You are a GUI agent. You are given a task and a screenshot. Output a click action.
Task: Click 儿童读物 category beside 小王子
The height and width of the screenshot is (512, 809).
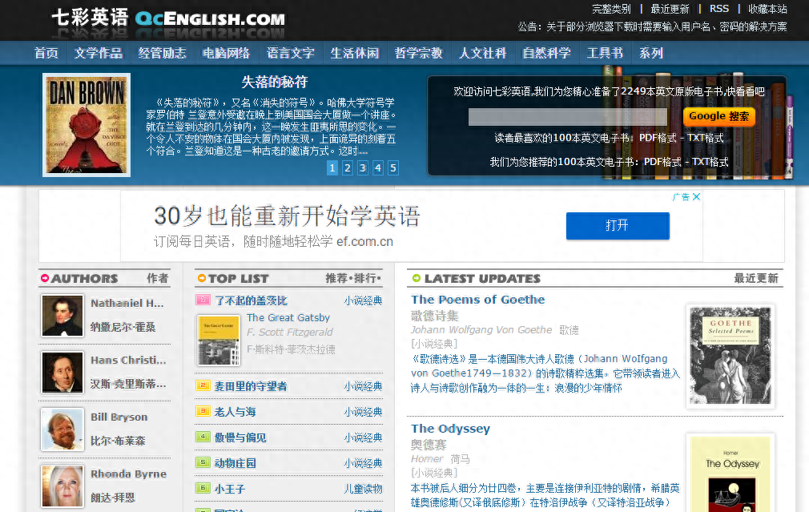[363, 489]
